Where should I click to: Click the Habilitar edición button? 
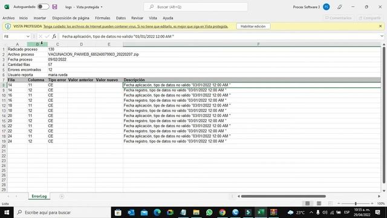click(253, 26)
